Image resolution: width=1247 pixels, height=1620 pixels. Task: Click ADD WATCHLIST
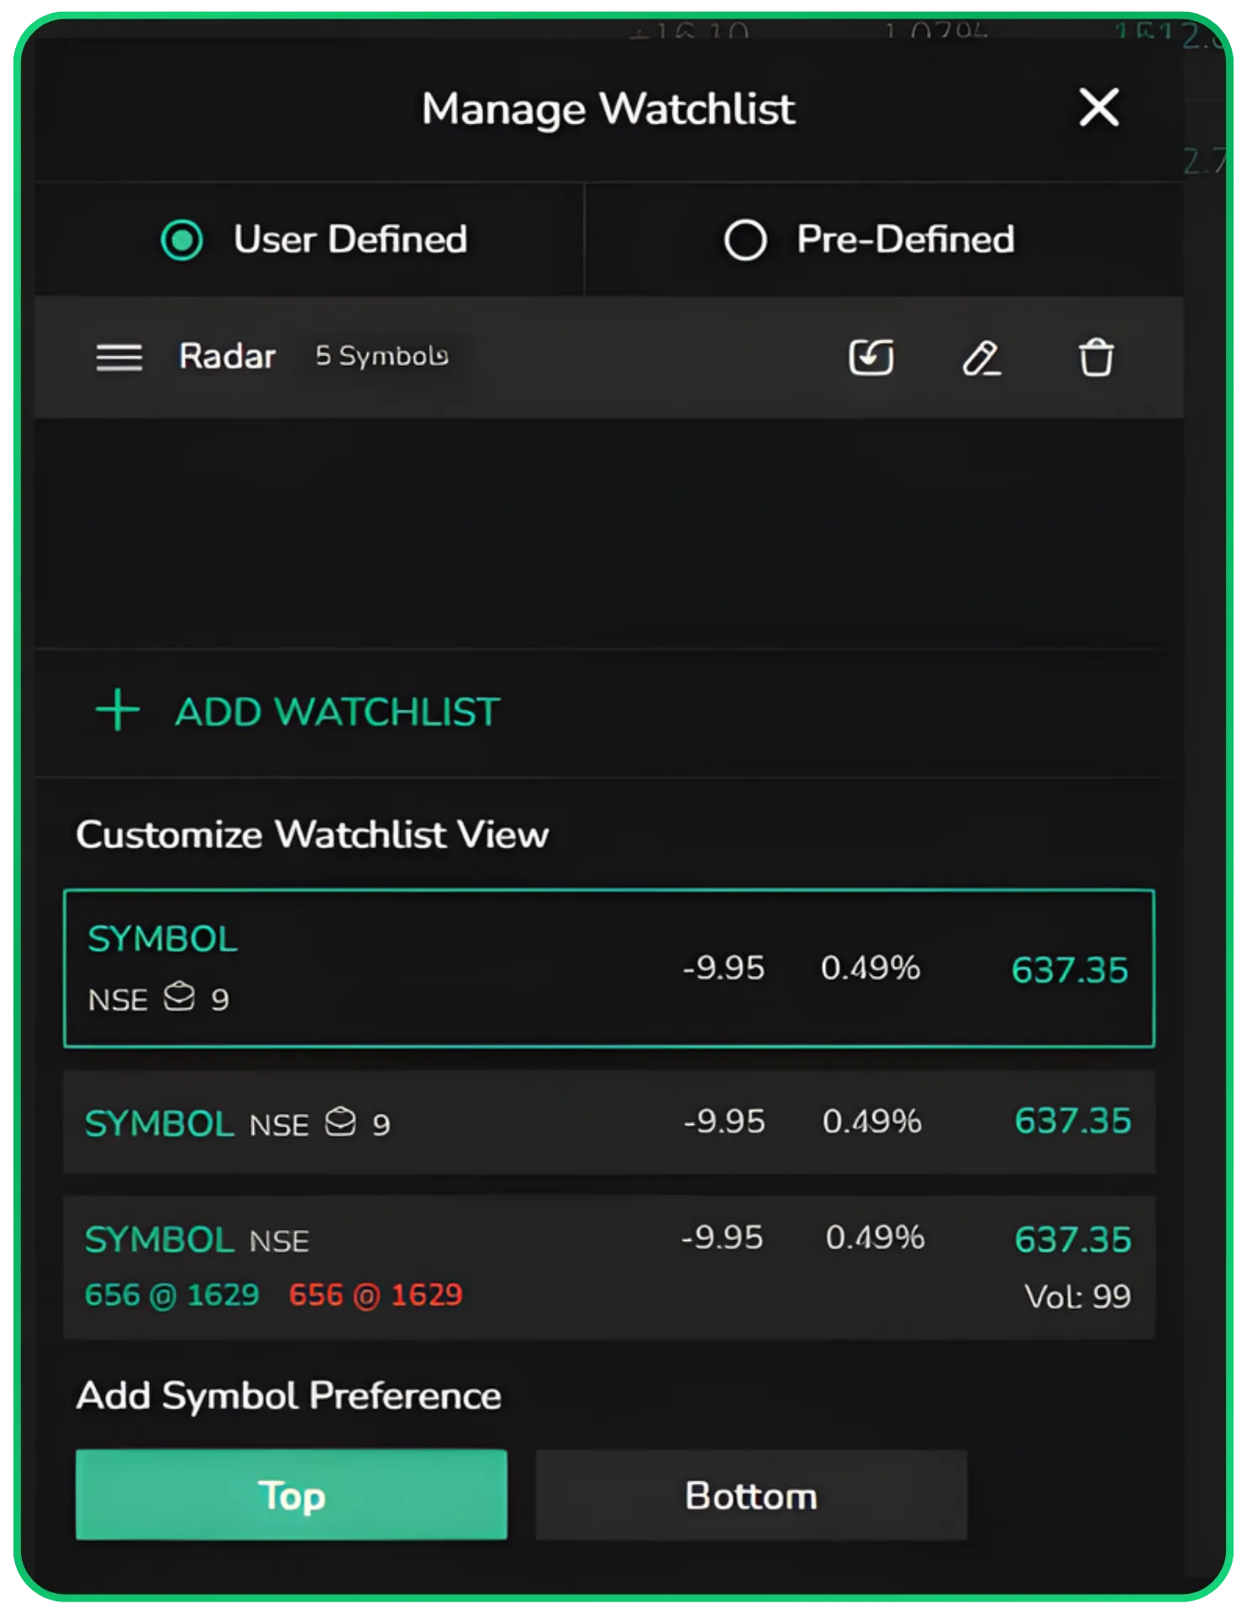coord(337,711)
